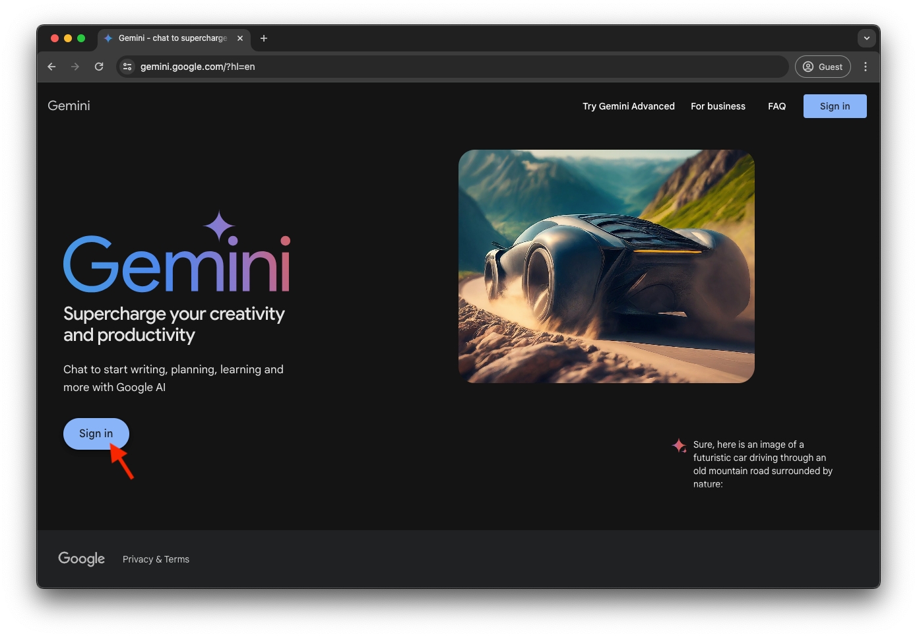Click the Guest profile button
This screenshot has width=917, height=637.
coord(823,67)
